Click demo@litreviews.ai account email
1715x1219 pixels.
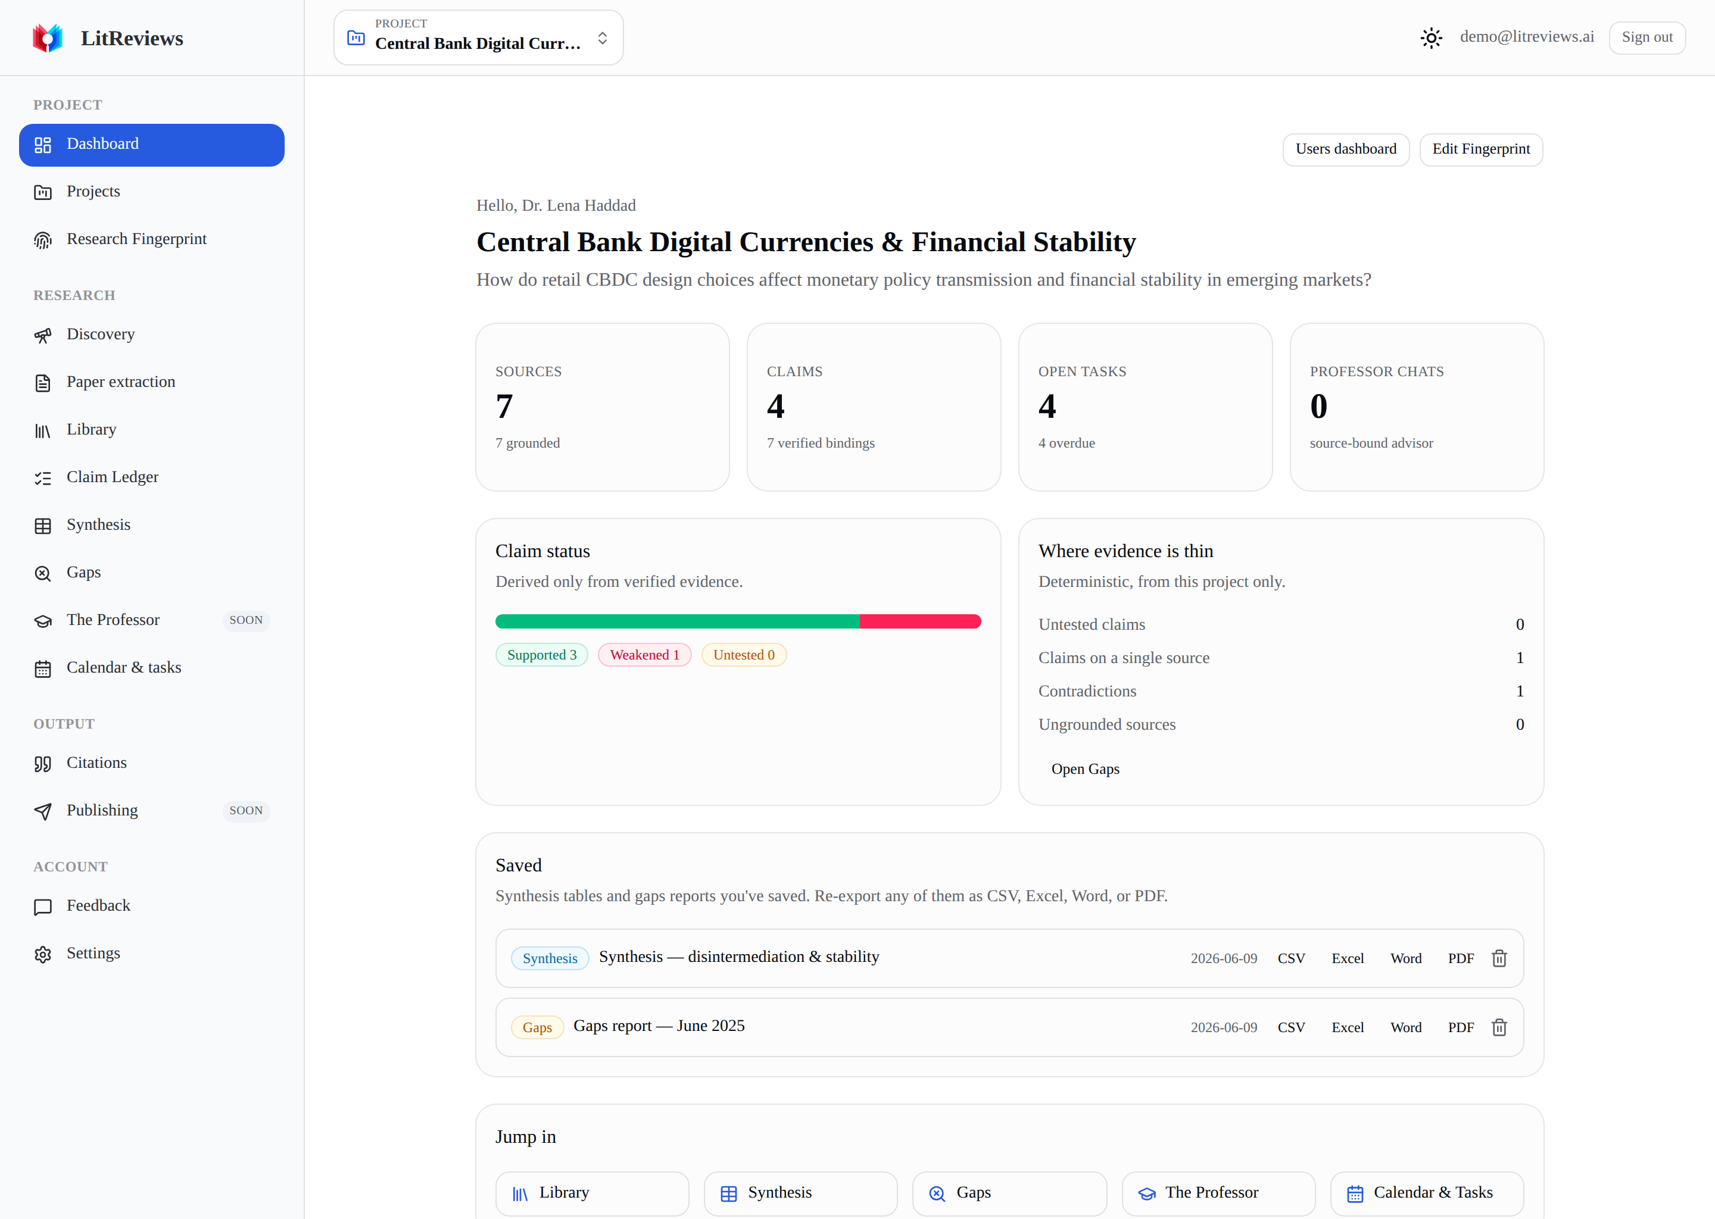[x=1527, y=37]
